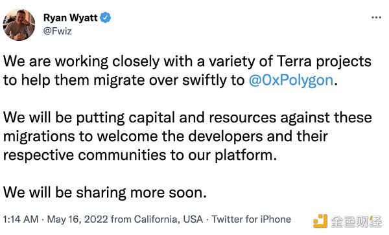This screenshot has width=389, height=235.
Task: Click the Ryan Wyatt display name
Action: coord(71,18)
